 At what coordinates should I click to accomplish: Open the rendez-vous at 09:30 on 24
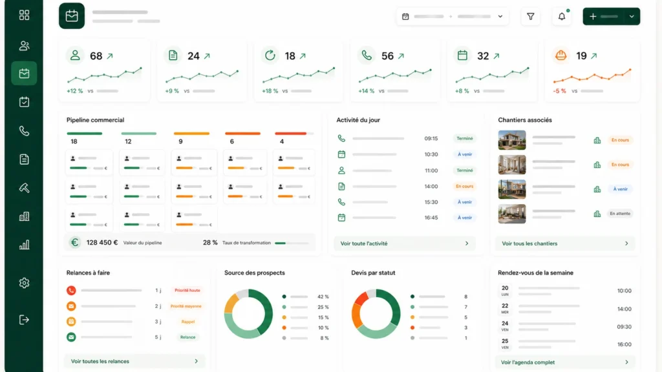coord(565,326)
